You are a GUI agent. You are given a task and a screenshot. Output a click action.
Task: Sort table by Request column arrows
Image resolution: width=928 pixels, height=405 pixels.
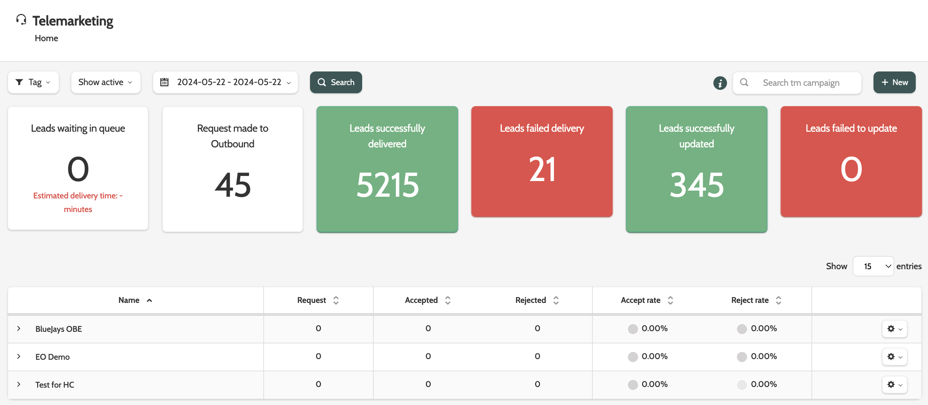336,300
